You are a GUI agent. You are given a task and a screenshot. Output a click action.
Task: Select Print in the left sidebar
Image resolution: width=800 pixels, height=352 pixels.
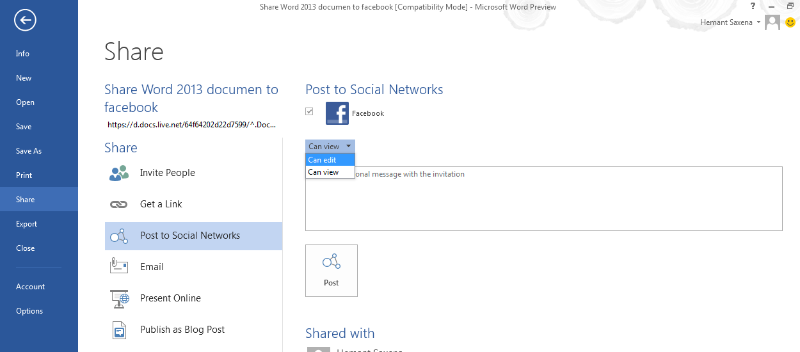[x=24, y=175]
